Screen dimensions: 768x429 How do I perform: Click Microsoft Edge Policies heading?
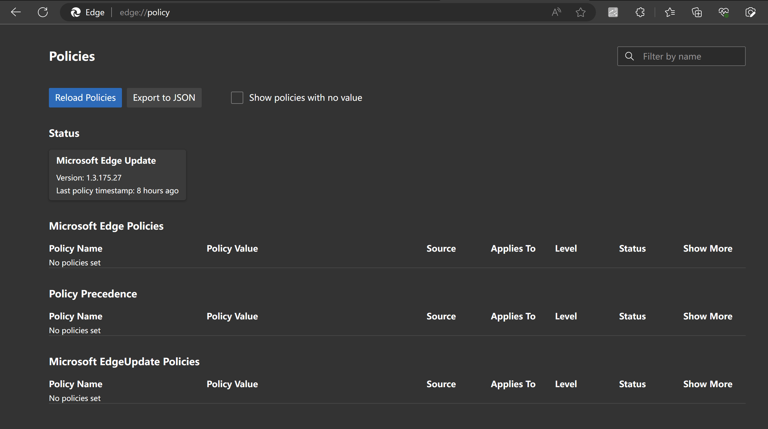point(106,226)
